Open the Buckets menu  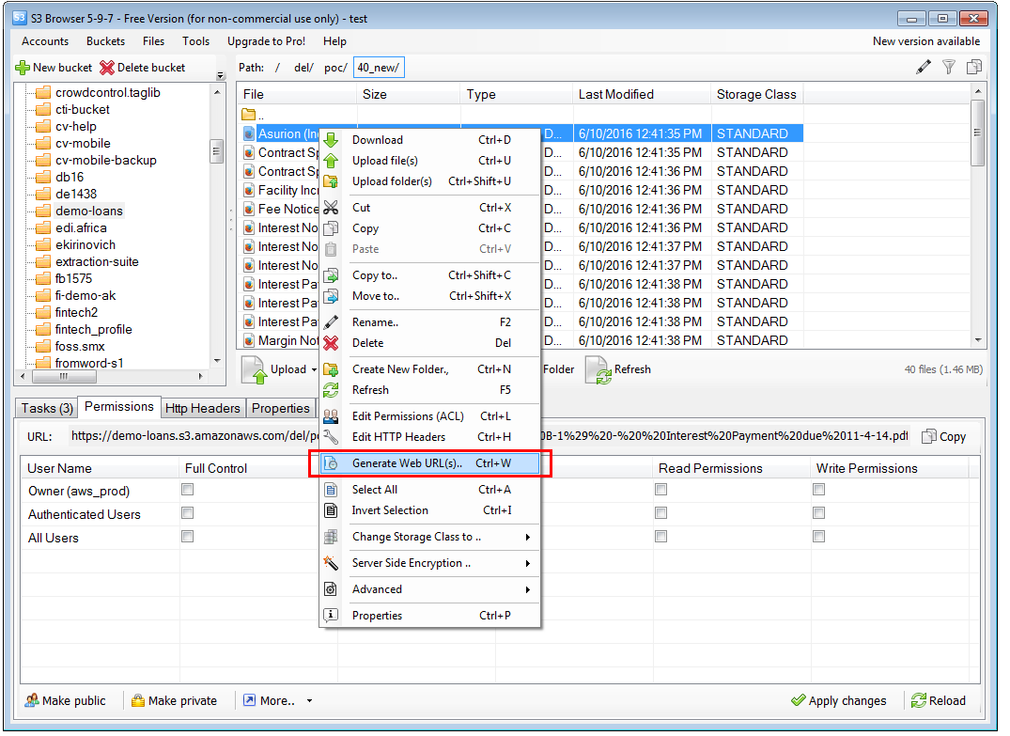(105, 41)
